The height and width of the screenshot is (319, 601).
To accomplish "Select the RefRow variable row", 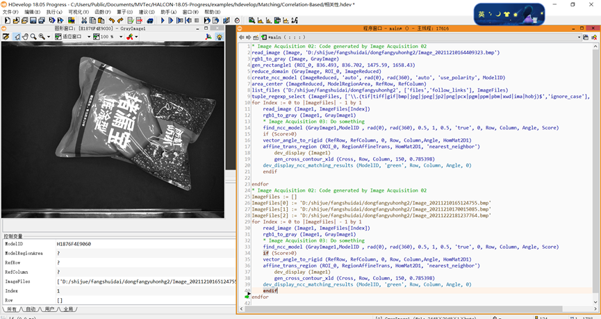I will [x=119, y=263].
